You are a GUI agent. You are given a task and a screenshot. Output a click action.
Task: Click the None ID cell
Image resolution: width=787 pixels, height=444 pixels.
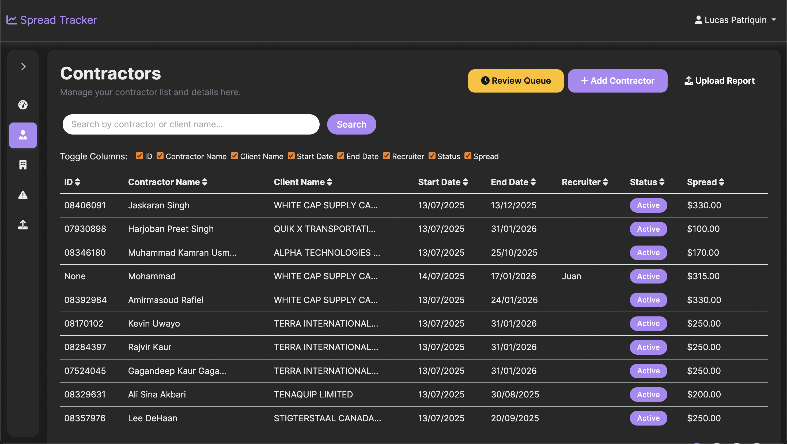coord(75,276)
